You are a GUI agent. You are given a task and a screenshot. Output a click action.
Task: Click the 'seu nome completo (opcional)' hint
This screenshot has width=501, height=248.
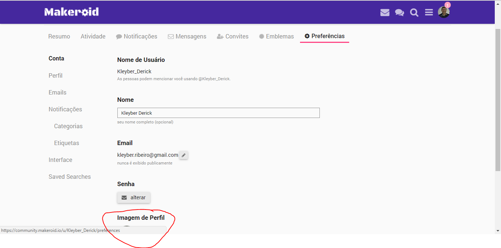pyautogui.click(x=145, y=122)
